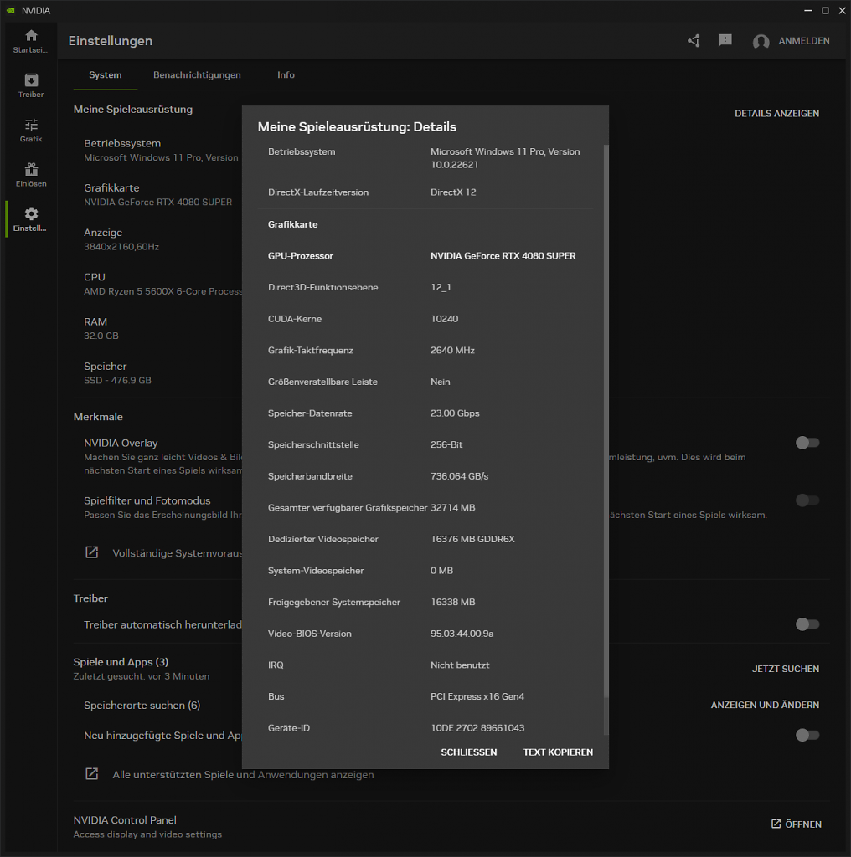Viewport: 851px width, 857px height.
Task: Switch to the System tab
Action: point(106,75)
